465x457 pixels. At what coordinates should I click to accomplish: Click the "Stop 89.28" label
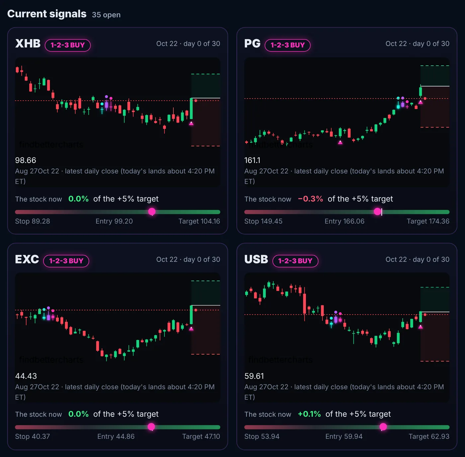coord(33,222)
